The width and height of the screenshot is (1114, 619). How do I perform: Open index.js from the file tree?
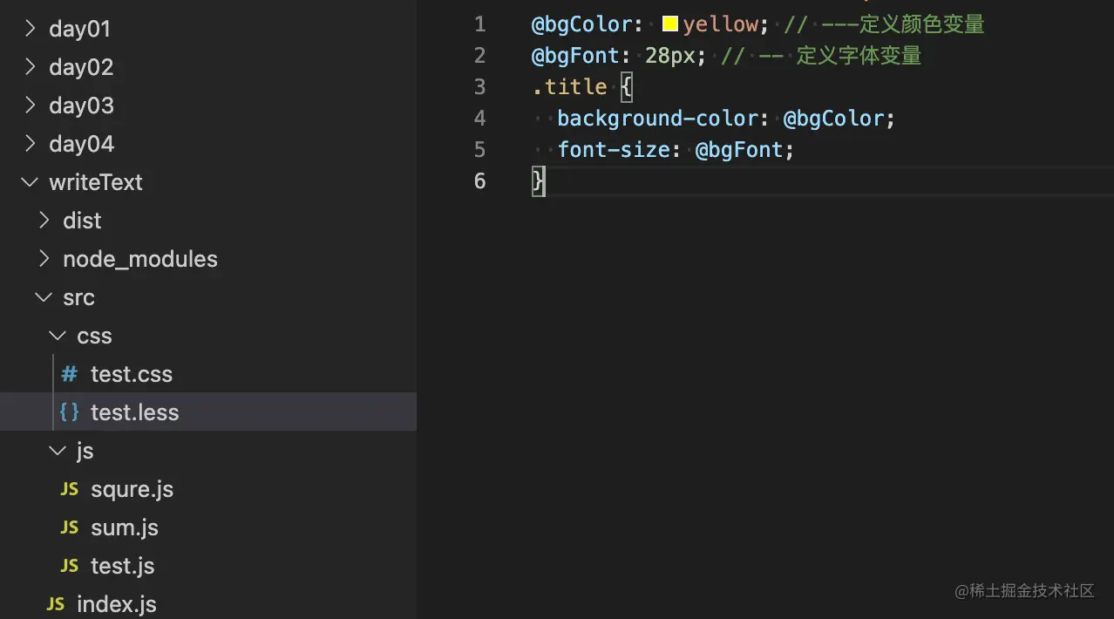click(x=117, y=605)
